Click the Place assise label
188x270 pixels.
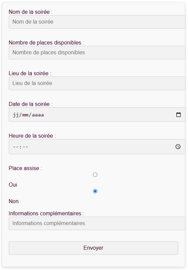(x=25, y=168)
